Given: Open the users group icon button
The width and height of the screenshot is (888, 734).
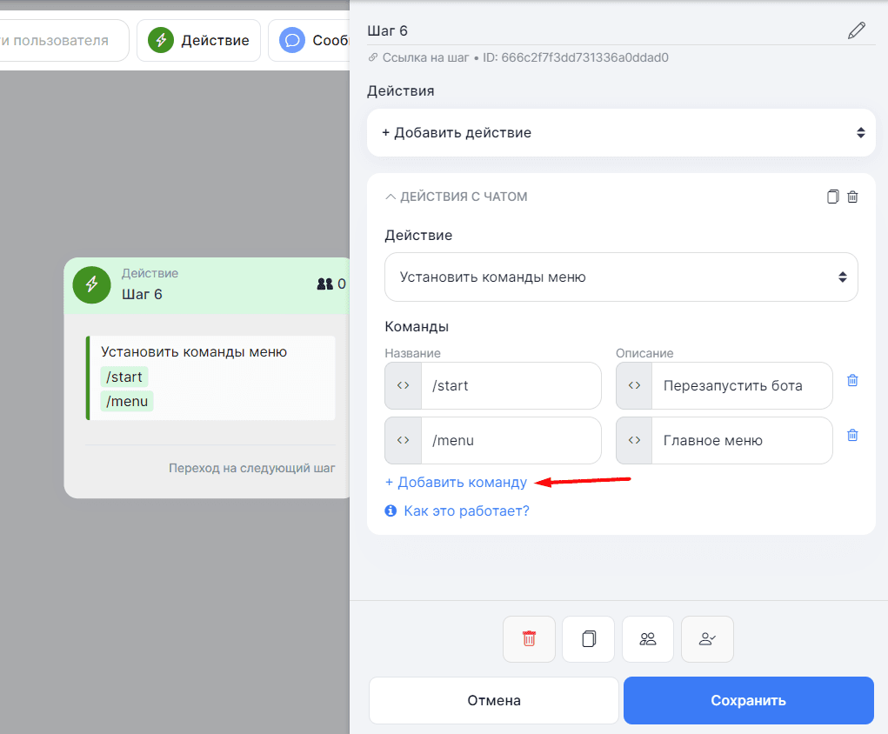Looking at the screenshot, I should [x=648, y=639].
